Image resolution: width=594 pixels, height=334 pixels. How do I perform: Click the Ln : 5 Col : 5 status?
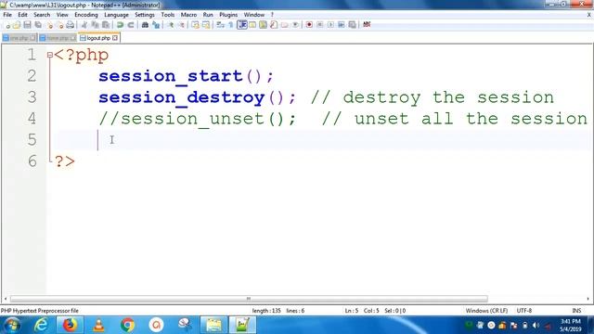point(361,311)
